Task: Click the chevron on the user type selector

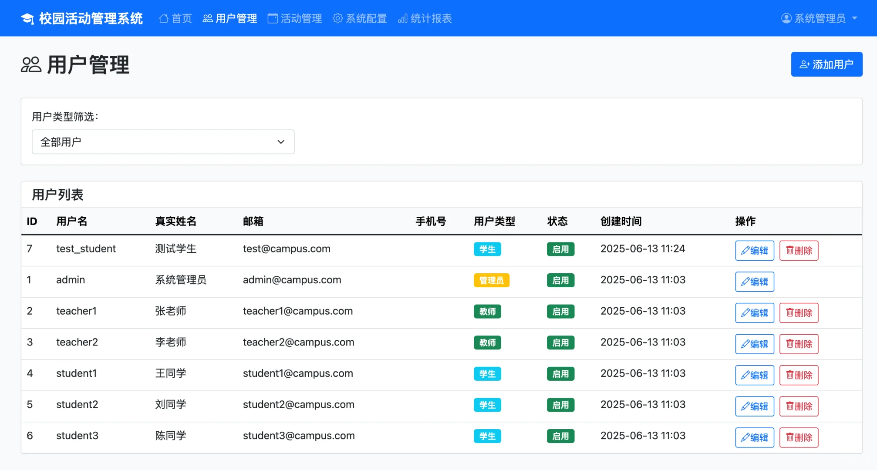Action: (280, 142)
